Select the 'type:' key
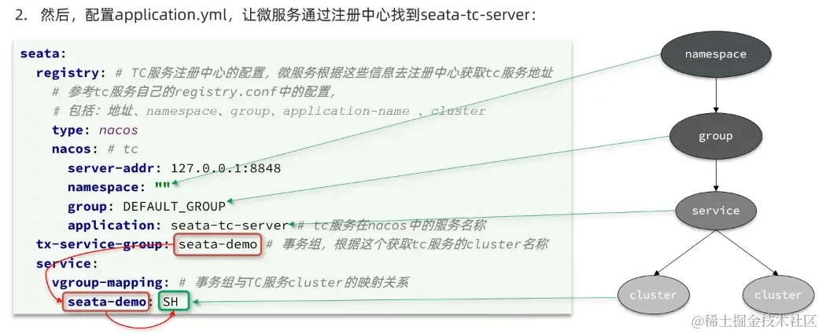 point(72,130)
